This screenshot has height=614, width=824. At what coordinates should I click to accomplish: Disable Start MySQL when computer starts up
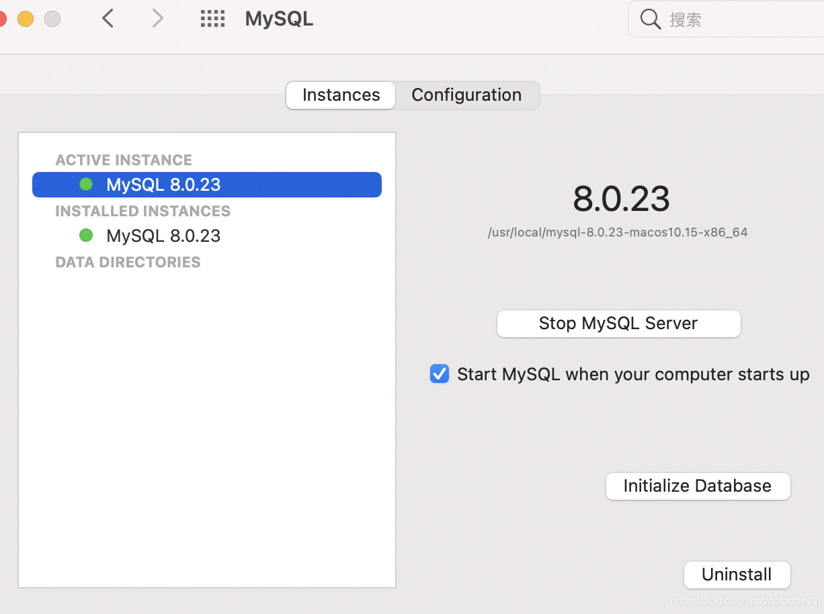click(x=440, y=374)
